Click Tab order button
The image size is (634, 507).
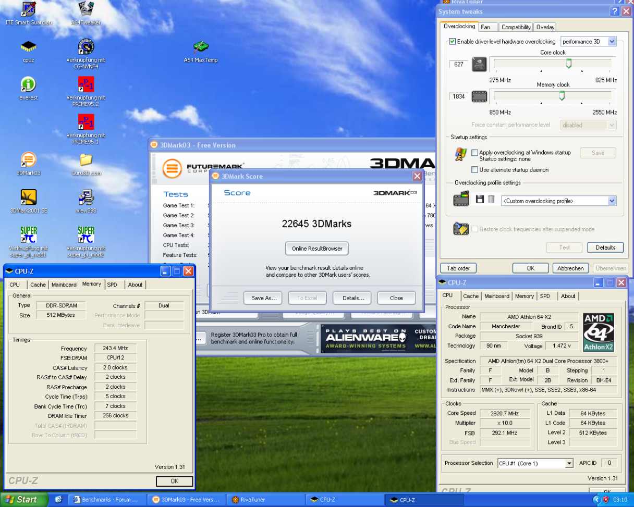pyautogui.click(x=458, y=268)
